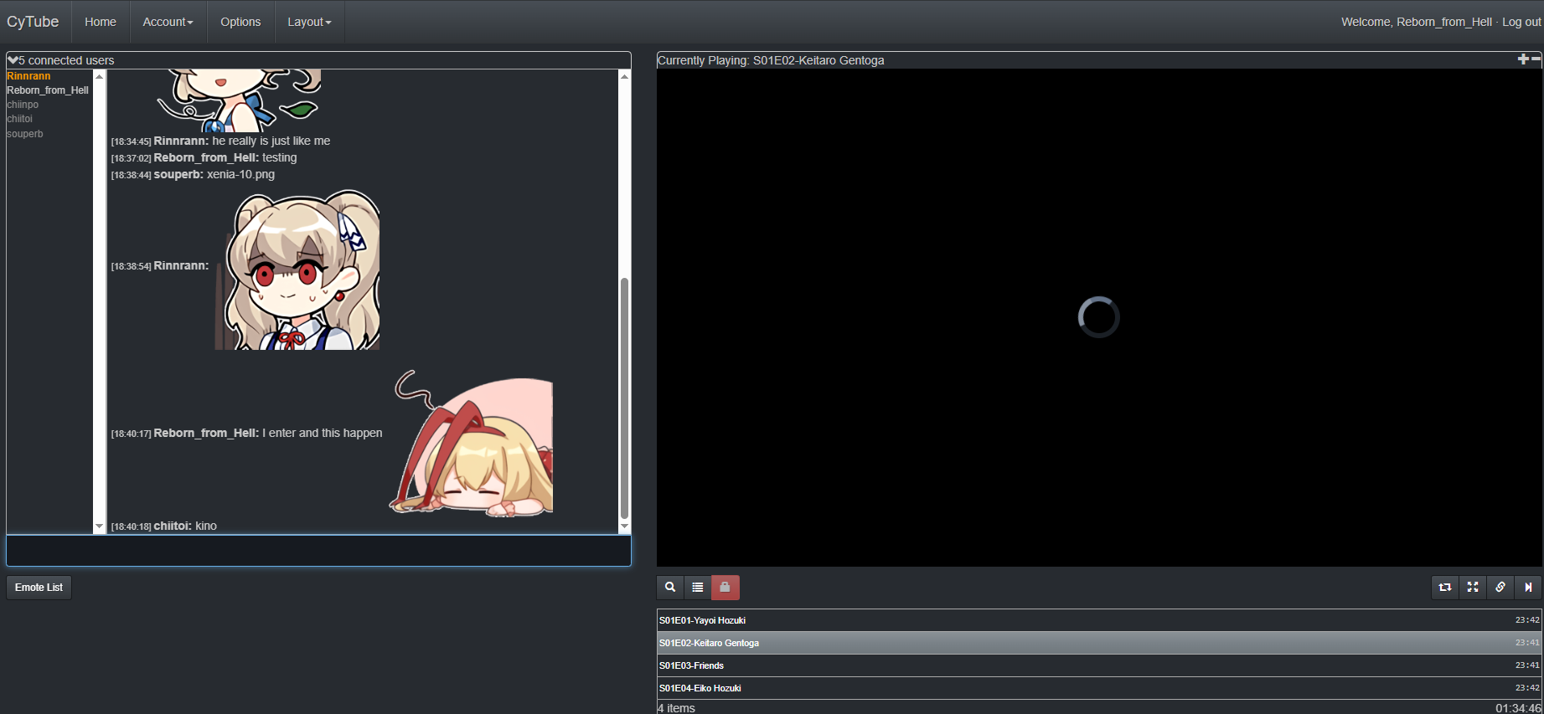1544x714 pixels.
Task: Select user chiinpo in user list
Action: pyautogui.click(x=23, y=105)
